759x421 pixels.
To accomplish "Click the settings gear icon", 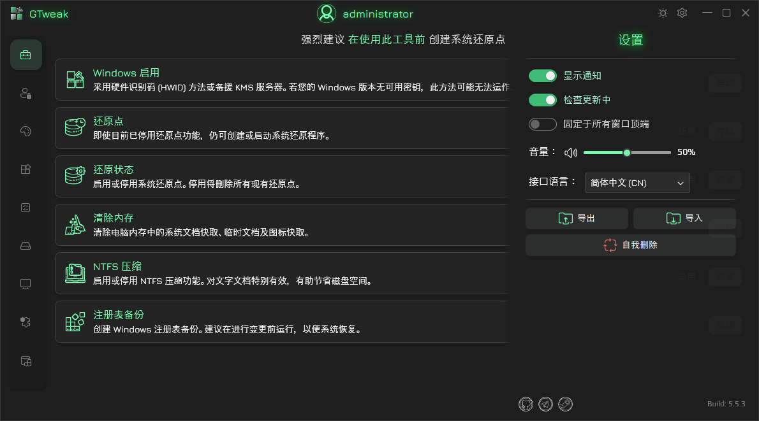I will point(682,13).
